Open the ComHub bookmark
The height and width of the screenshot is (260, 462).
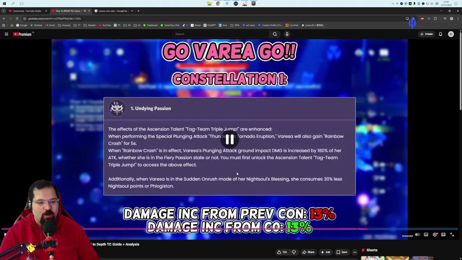point(292,25)
